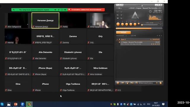Click muted mic icon next to Olga Tselikova label

point(61,90)
